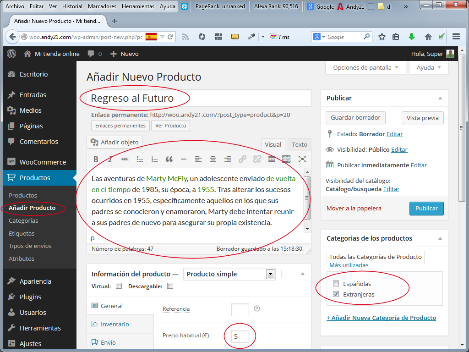
Task: Click the blue Publicar button
Action: click(426, 209)
